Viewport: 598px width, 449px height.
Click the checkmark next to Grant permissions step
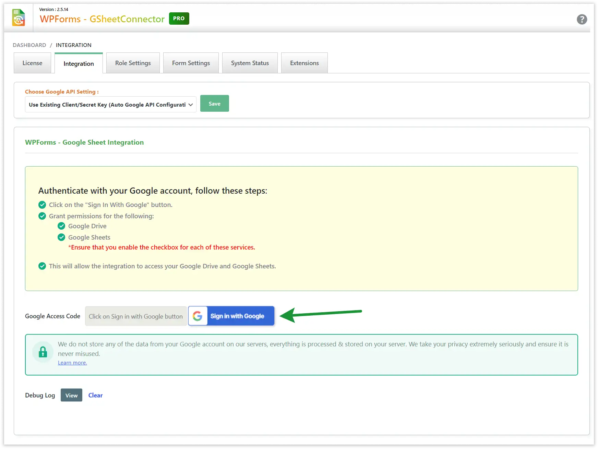pyautogui.click(x=42, y=216)
